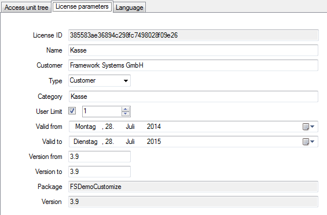Increase User Limit with the up arrow
The height and width of the screenshot is (215, 327).
(126, 109)
